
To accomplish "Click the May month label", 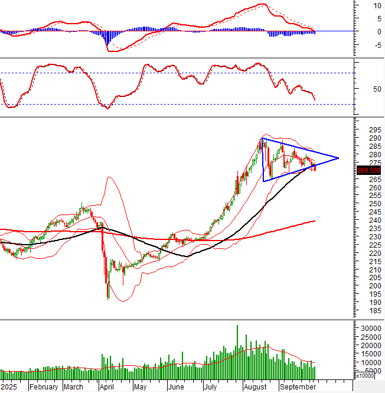I will (x=139, y=387).
